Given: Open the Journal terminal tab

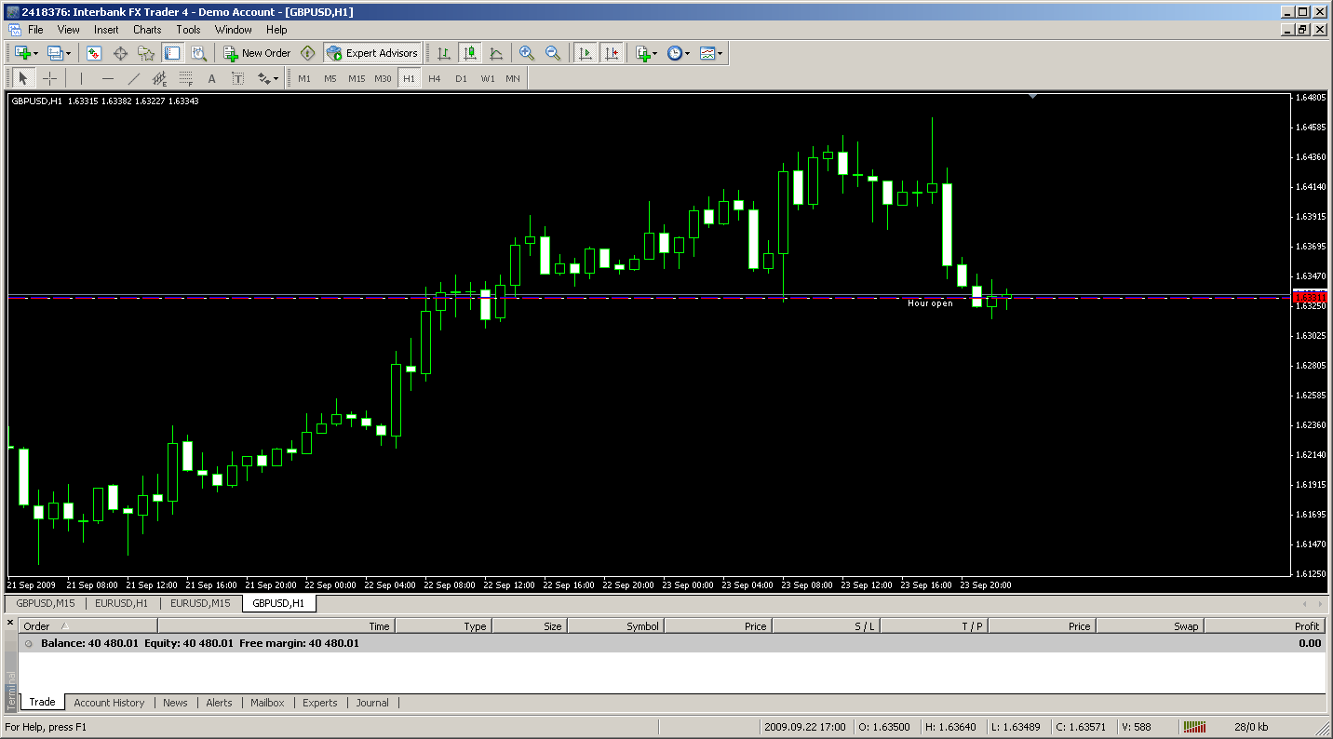Looking at the screenshot, I should (x=372, y=703).
